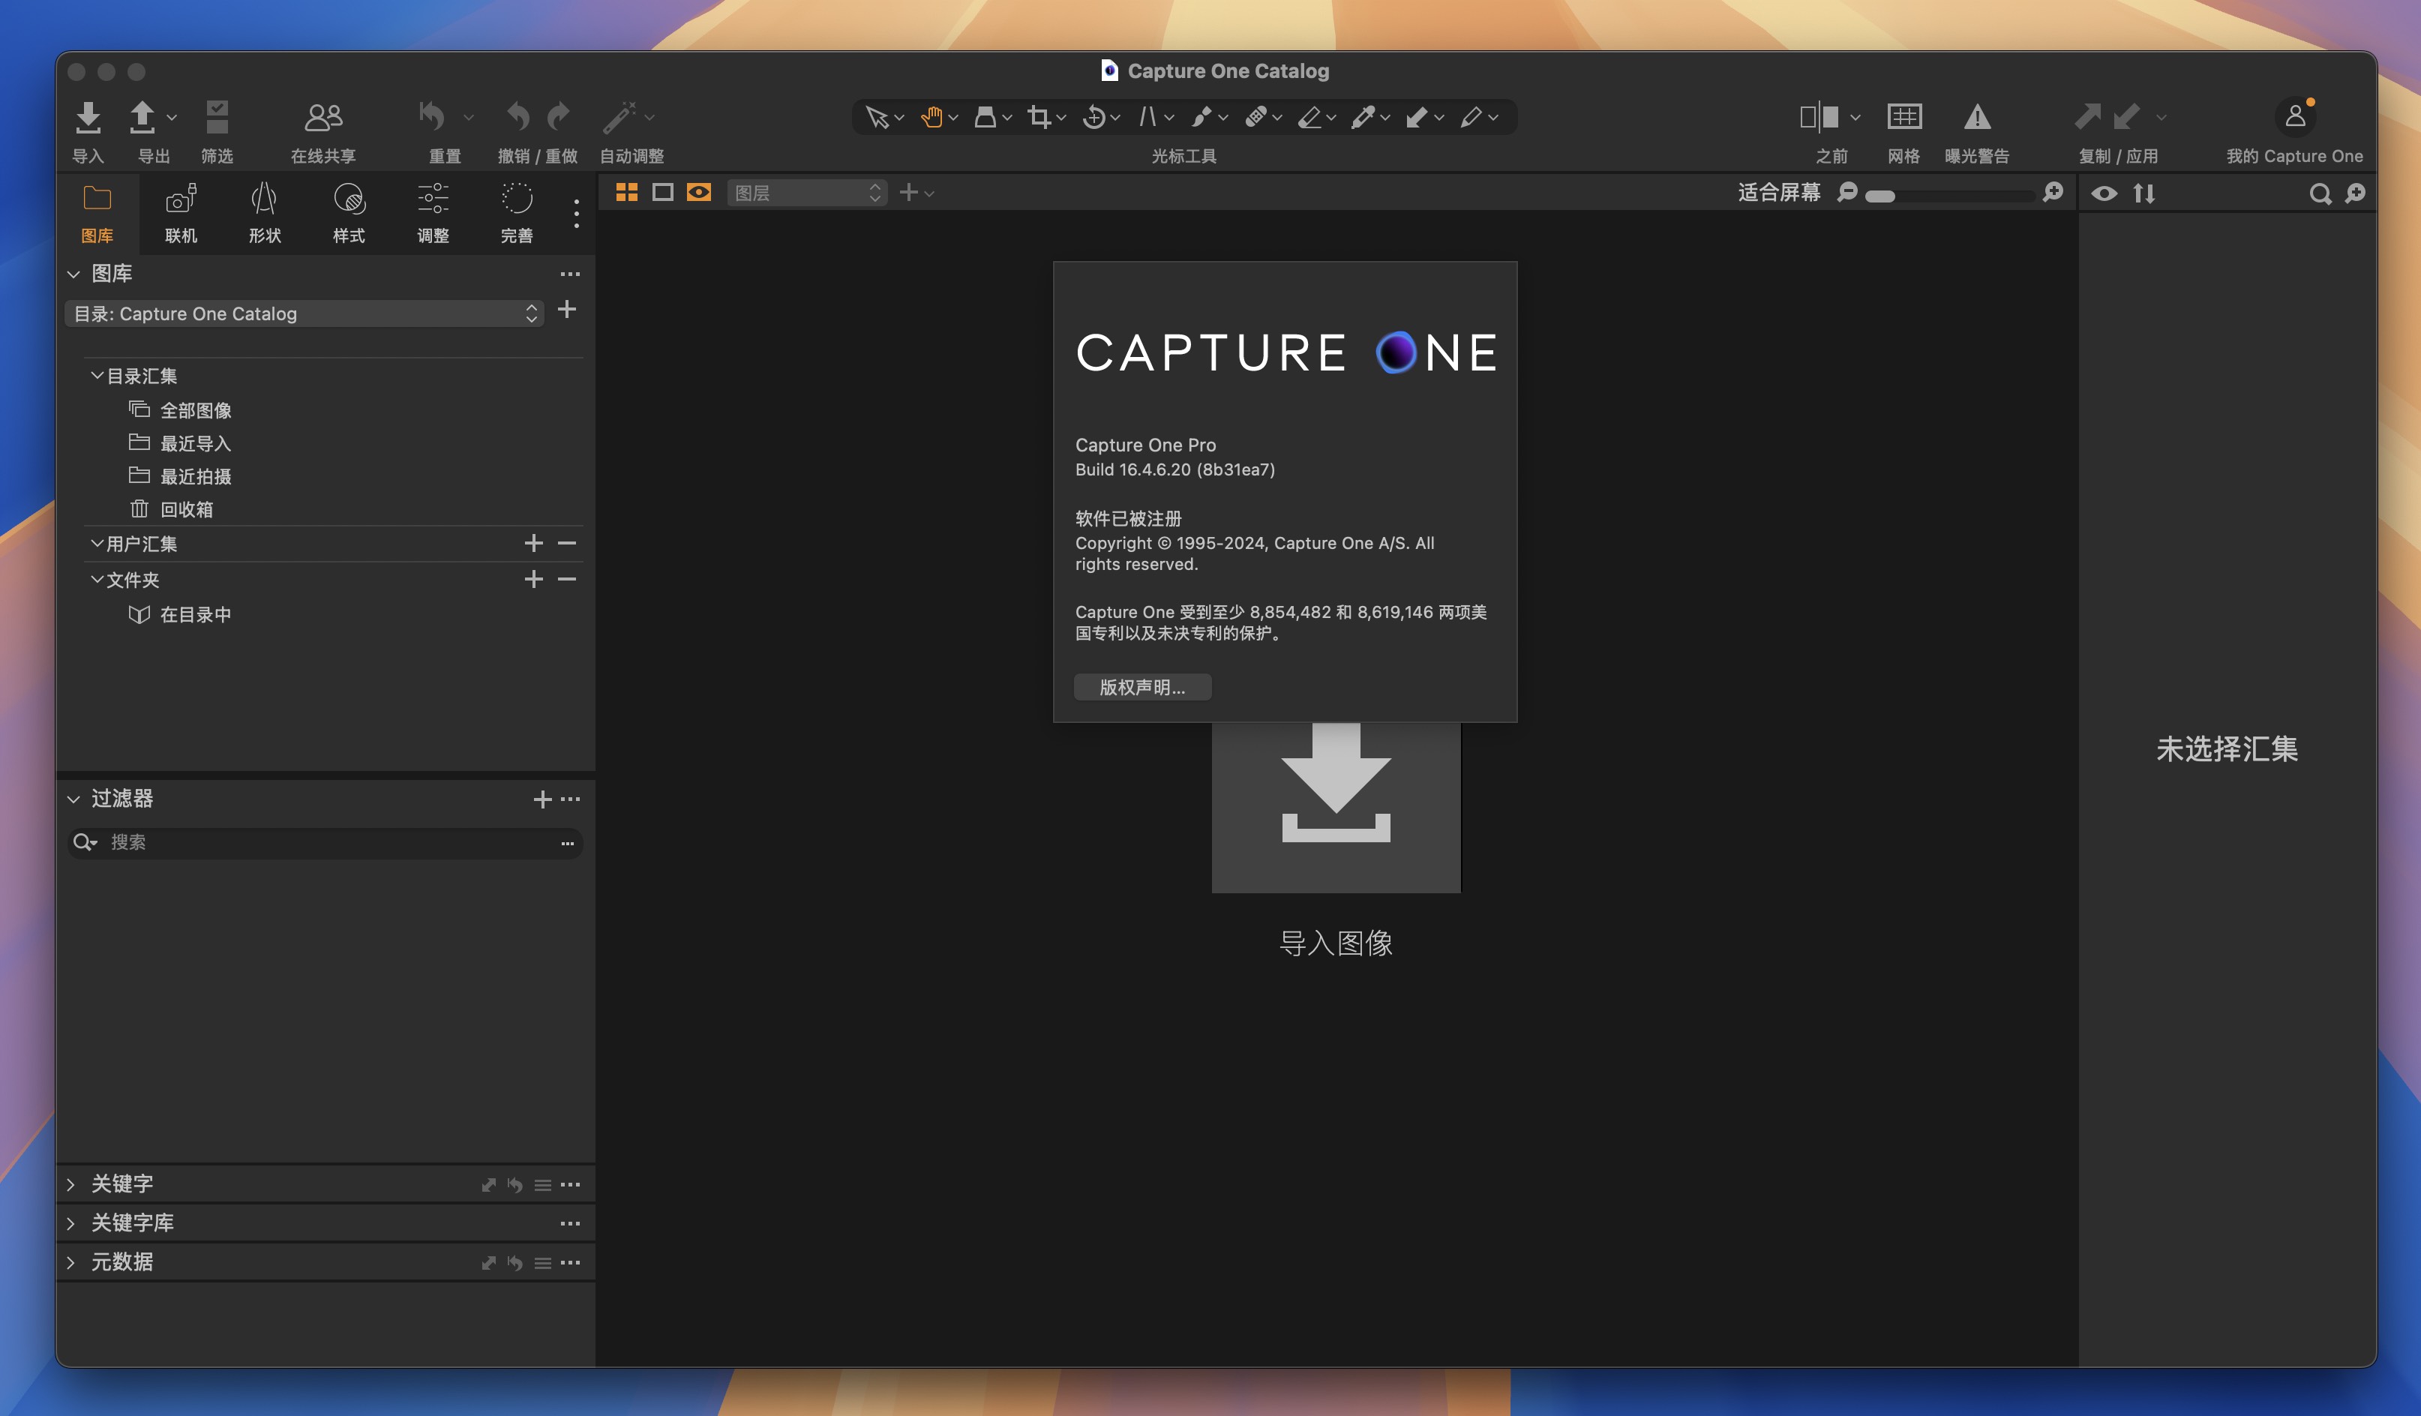
Task: Click the 版权声明... button
Action: click(x=1141, y=687)
